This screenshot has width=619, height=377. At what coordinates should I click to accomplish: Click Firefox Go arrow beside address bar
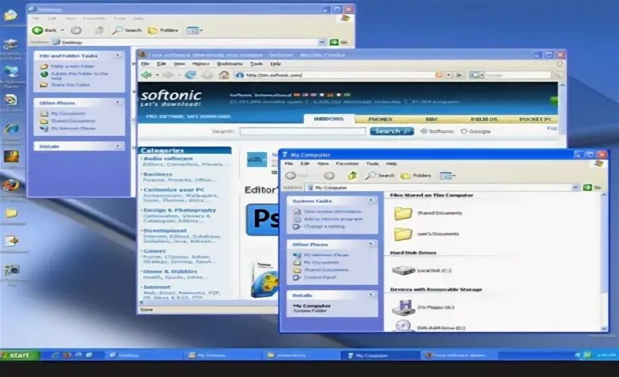click(x=459, y=74)
